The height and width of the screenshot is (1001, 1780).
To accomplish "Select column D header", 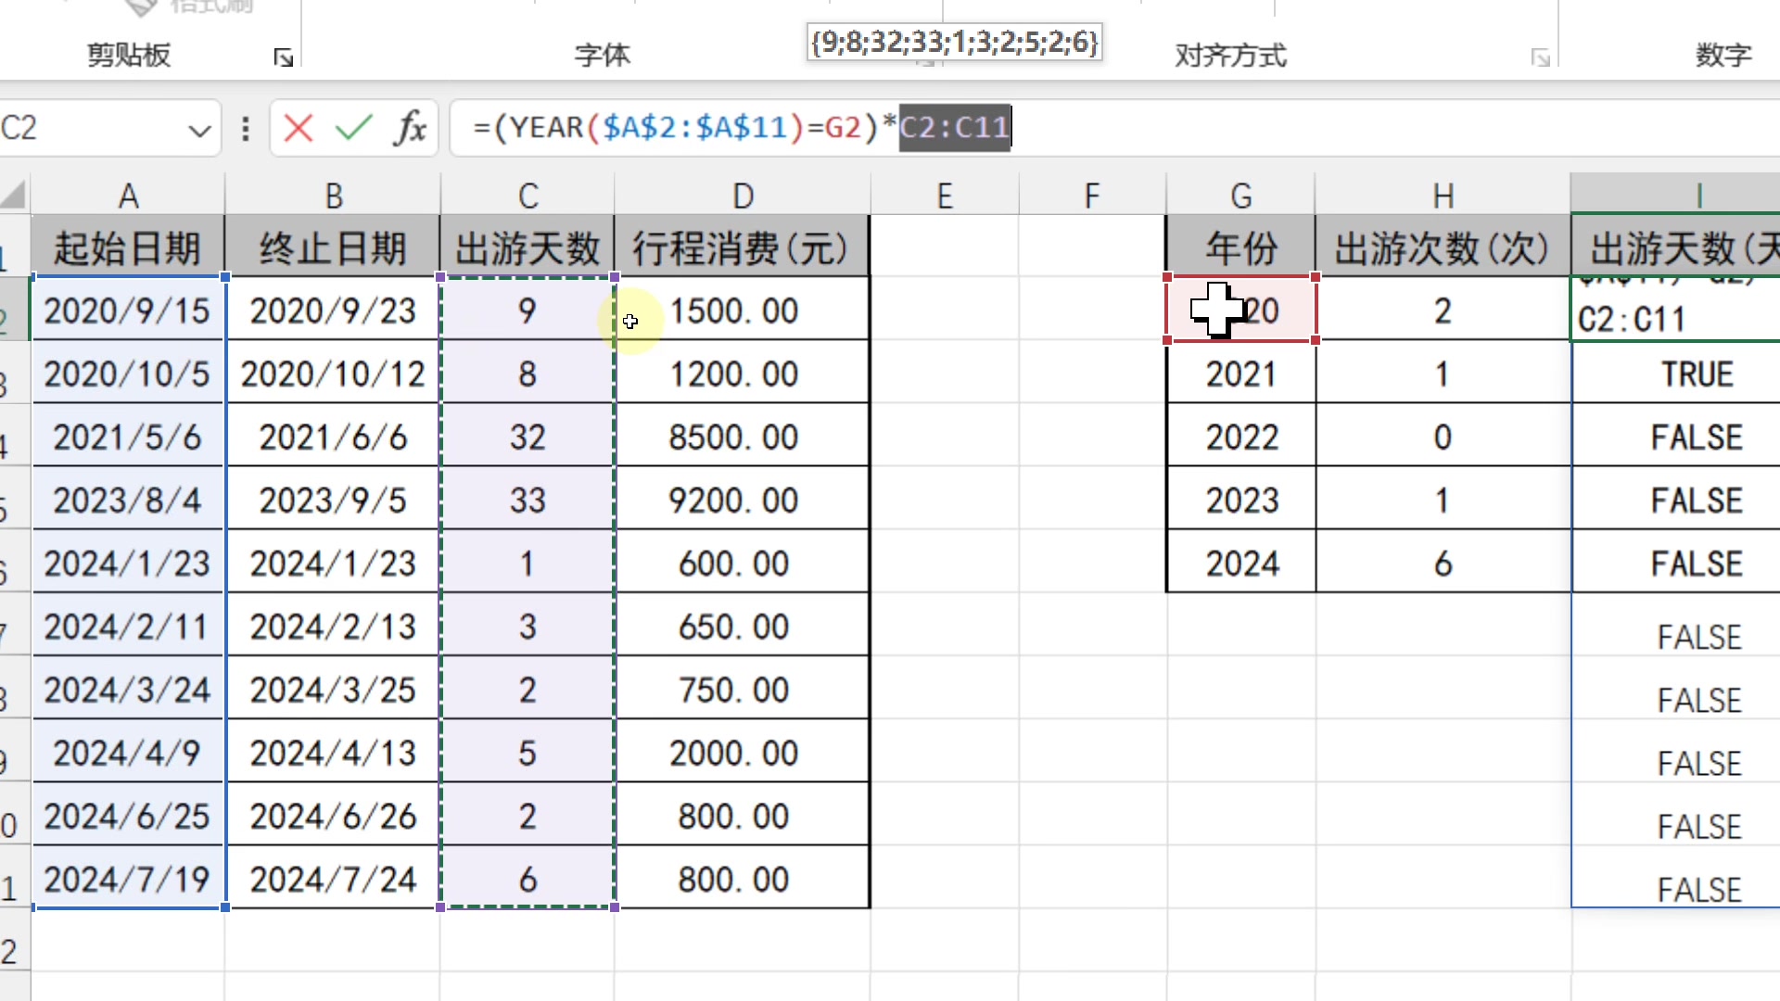I will point(743,196).
